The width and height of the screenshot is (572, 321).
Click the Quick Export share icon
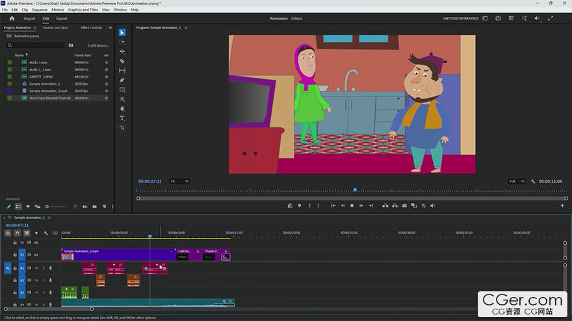point(498,18)
